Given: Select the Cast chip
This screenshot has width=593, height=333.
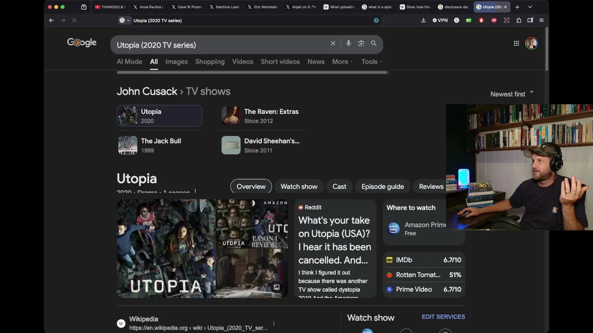Looking at the screenshot, I should 339,186.
